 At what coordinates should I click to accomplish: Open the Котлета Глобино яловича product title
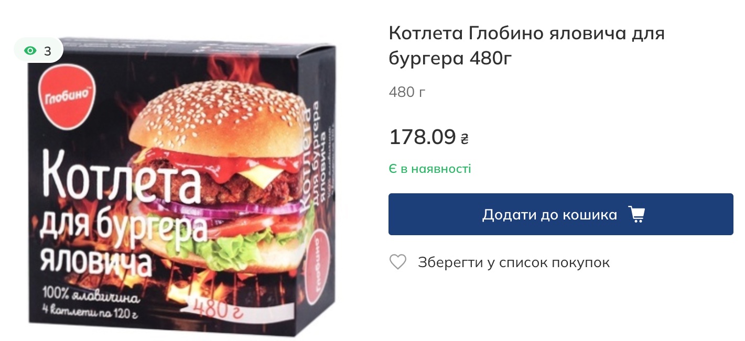(x=526, y=46)
